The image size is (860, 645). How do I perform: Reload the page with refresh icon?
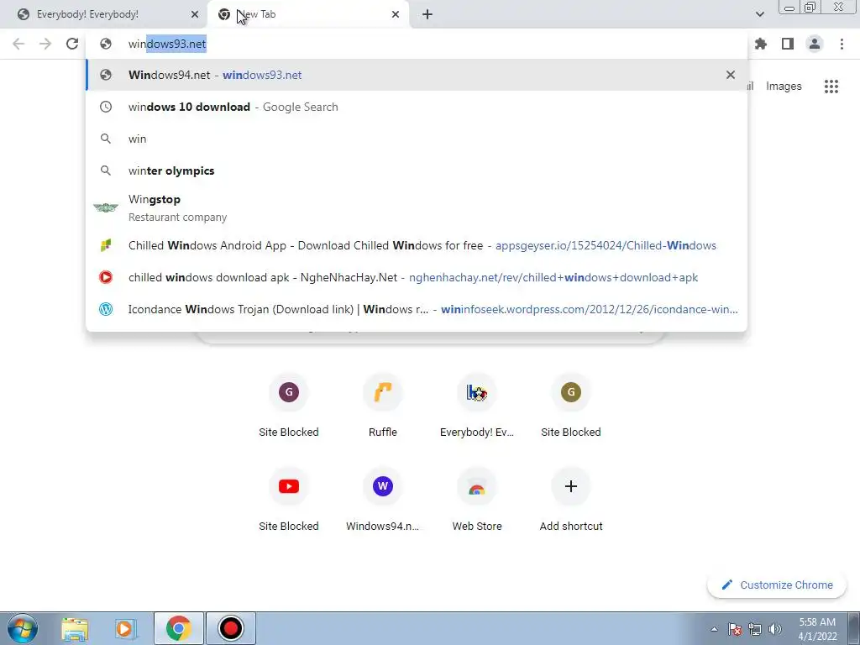72,44
